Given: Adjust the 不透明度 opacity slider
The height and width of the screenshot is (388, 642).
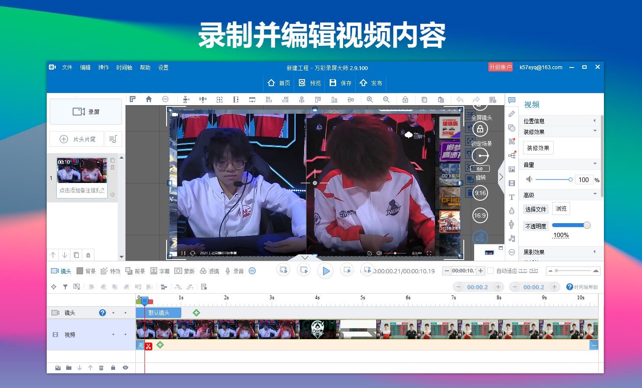Looking at the screenshot, I should [571, 225].
